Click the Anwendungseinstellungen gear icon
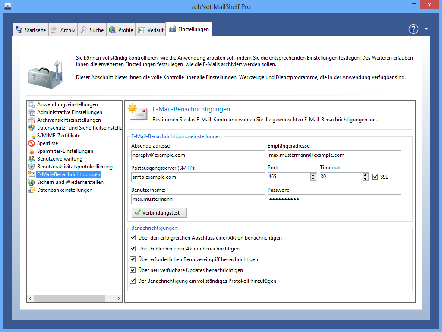 (32, 104)
